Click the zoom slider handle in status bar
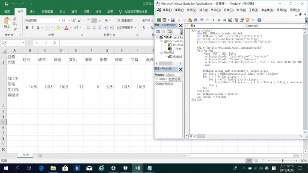The width and height of the screenshot is (308, 173). (282, 161)
